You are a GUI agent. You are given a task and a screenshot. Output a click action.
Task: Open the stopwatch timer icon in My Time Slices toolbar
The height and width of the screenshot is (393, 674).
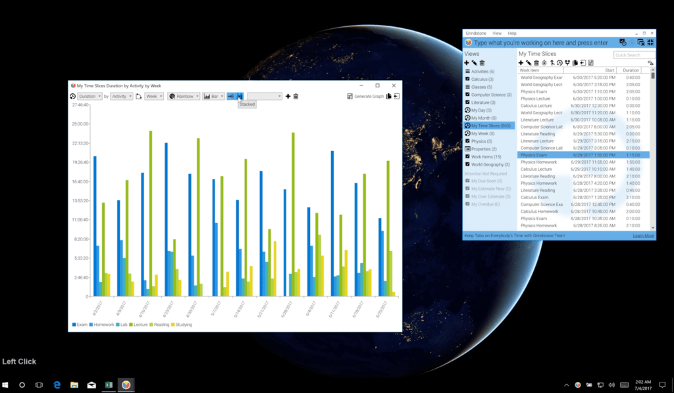click(x=544, y=62)
